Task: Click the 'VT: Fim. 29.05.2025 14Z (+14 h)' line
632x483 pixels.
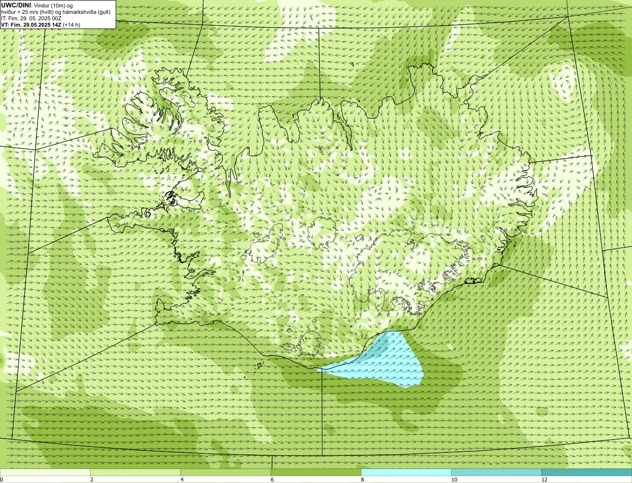Action: (x=41, y=25)
